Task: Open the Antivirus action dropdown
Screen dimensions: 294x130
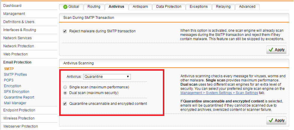Action: click(107, 77)
